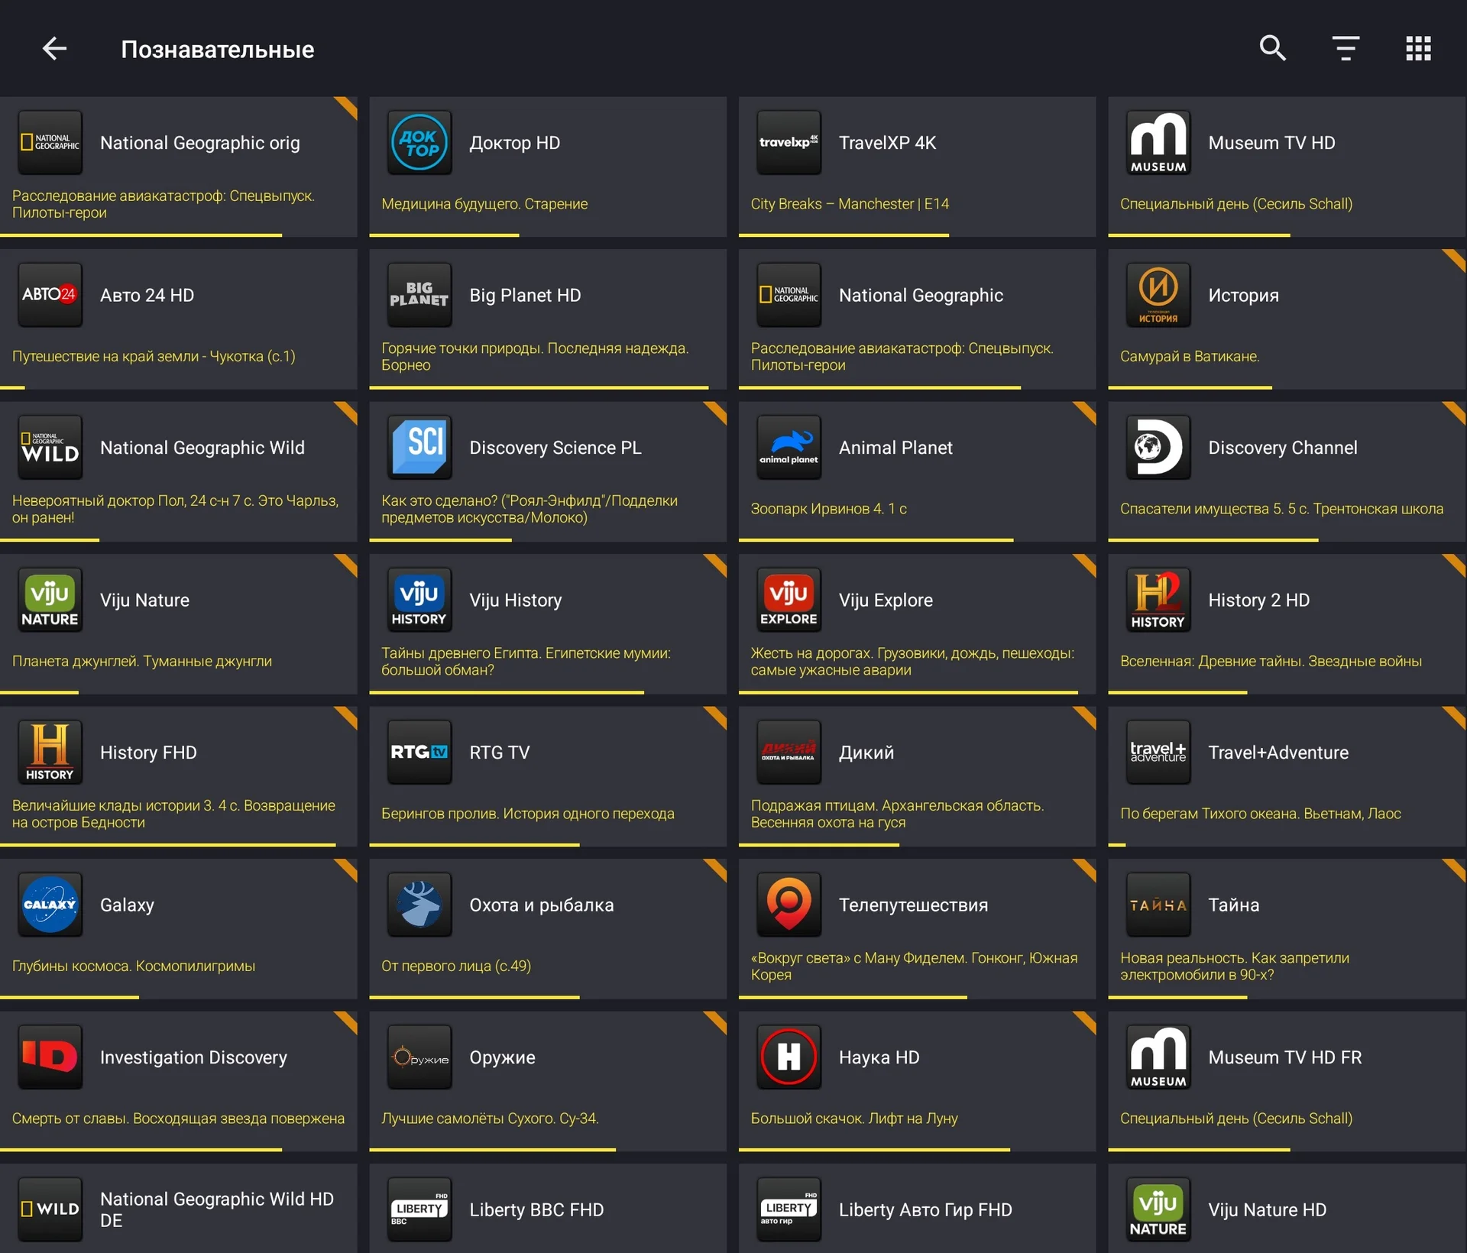The width and height of the screenshot is (1467, 1253).
Task: Tap the Охота и рыбалка logo
Action: pyautogui.click(x=419, y=905)
